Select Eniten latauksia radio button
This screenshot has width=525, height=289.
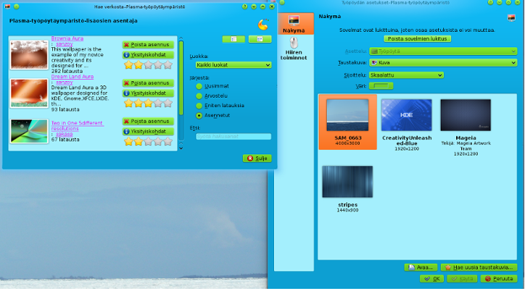tap(199, 106)
